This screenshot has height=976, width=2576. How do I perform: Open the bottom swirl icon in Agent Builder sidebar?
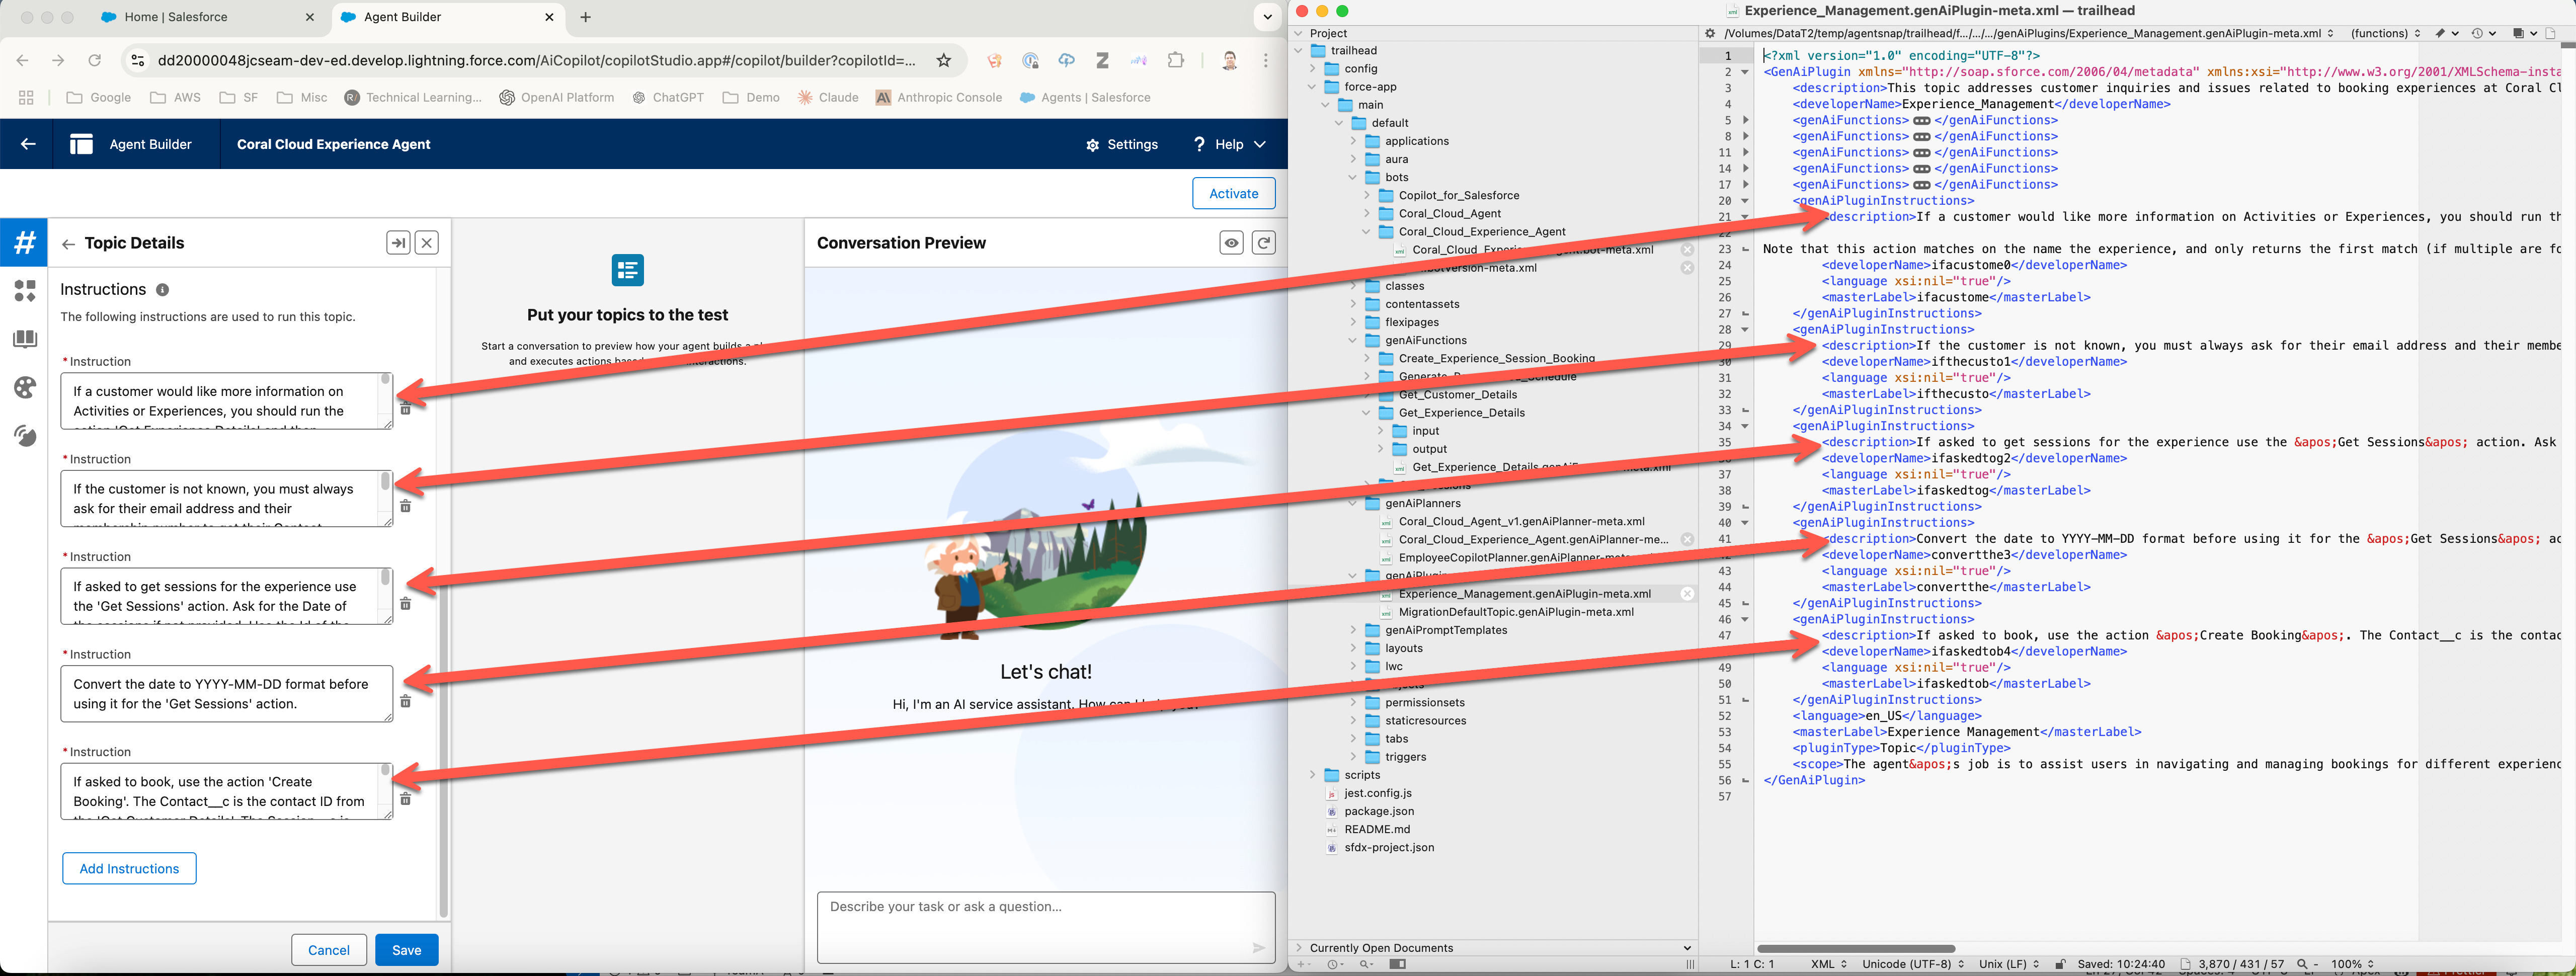pos(24,436)
